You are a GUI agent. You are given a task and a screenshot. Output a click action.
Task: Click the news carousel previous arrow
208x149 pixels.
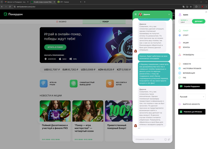click(x=41, y=120)
